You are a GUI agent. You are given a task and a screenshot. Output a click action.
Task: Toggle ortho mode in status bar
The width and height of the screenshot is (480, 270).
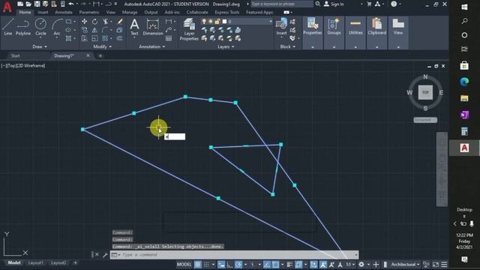point(230,265)
